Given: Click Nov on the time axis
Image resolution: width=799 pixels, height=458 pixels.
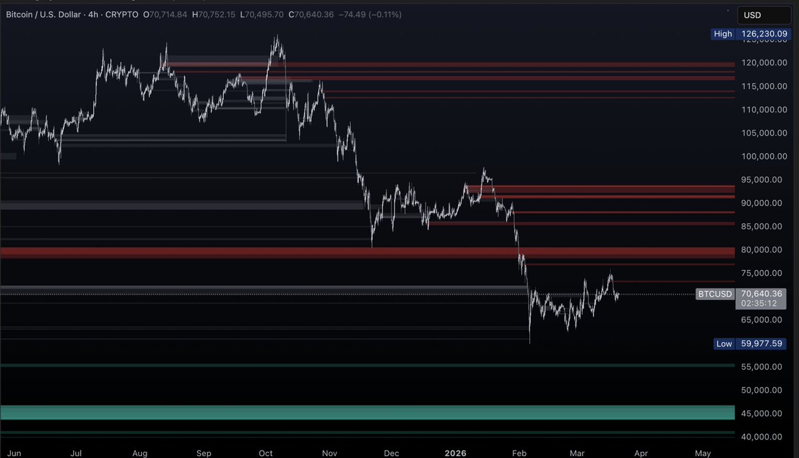Looking at the screenshot, I should click(329, 453).
